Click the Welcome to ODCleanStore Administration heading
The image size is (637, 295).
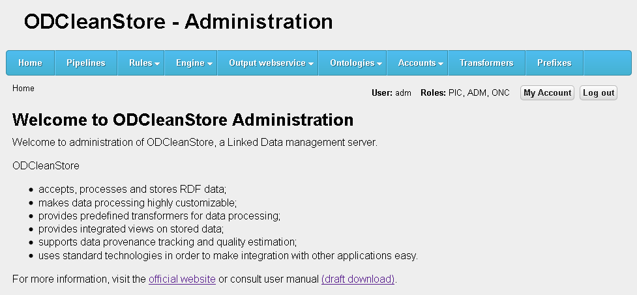pyautogui.click(x=183, y=120)
